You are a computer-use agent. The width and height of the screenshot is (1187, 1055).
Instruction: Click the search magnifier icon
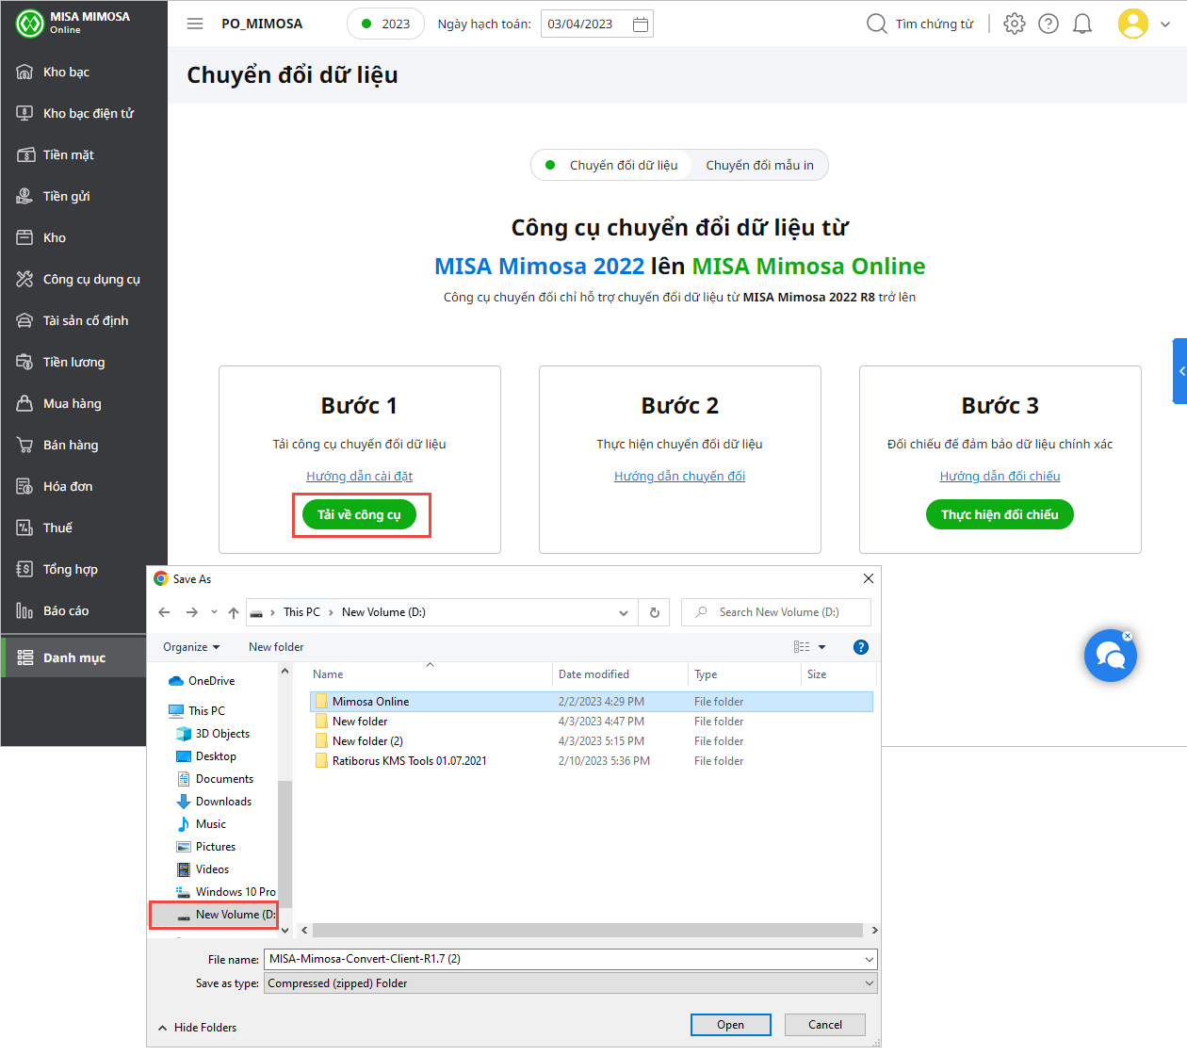pyautogui.click(x=876, y=24)
